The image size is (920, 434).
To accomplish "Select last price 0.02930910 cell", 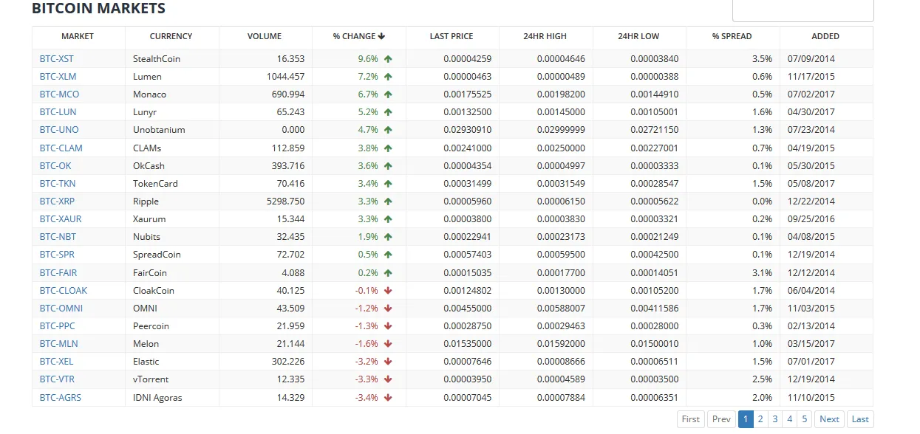I will (452, 129).
